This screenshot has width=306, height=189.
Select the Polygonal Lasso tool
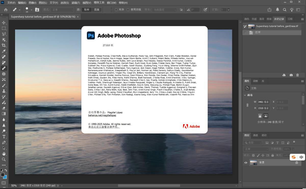pos(4,34)
